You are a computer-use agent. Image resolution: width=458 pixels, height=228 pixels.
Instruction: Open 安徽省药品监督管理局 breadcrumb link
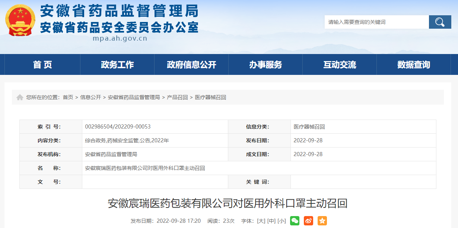click(134, 97)
